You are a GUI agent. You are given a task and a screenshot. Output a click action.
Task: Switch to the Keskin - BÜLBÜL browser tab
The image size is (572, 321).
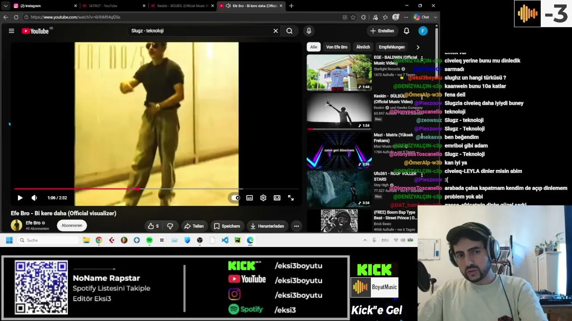[x=183, y=6]
